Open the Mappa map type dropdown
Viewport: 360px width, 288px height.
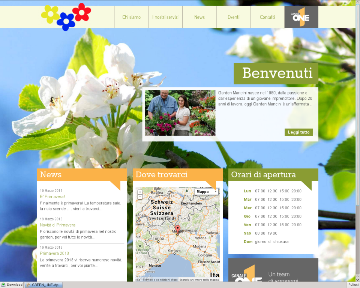tap(206, 192)
